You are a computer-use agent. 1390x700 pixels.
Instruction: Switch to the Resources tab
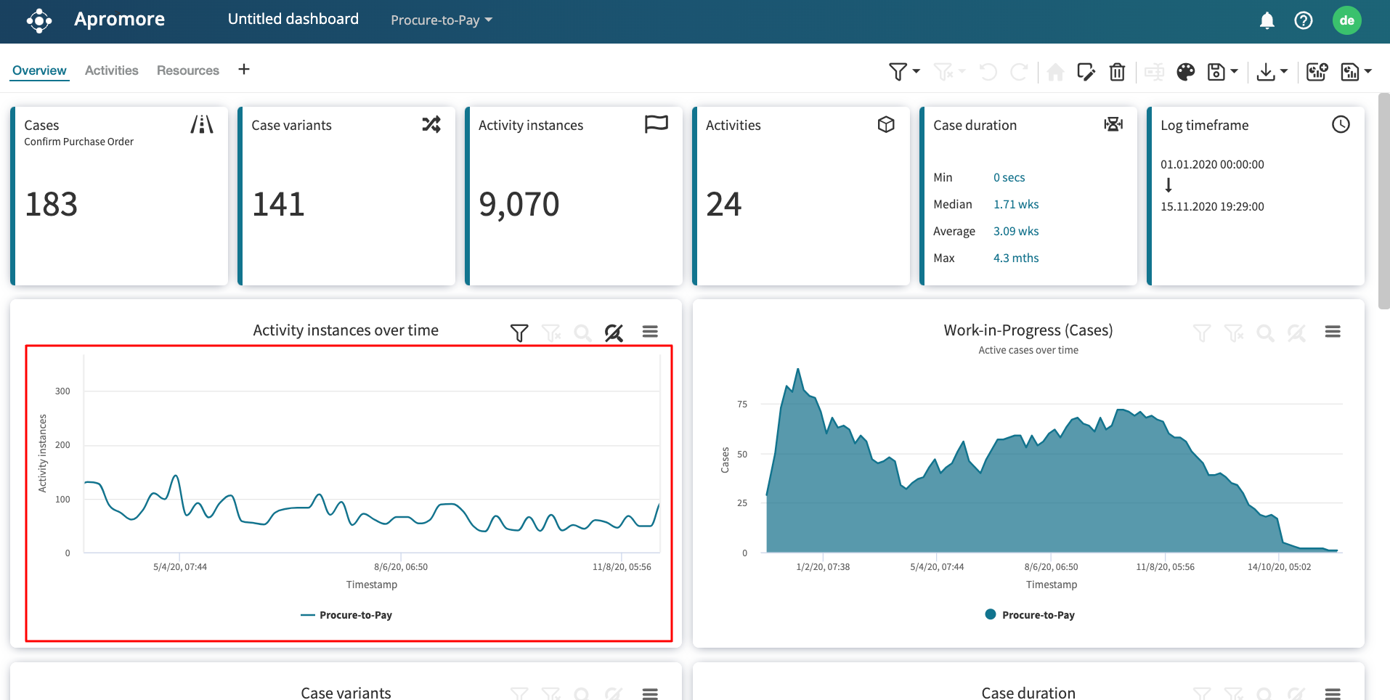point(187,70)
